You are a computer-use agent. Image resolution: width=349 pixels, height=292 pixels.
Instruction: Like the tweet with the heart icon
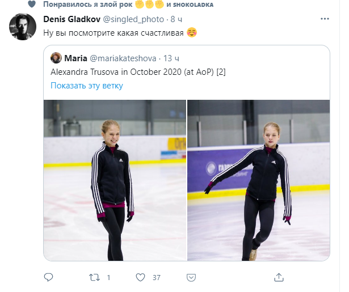(x=140, y=278)
